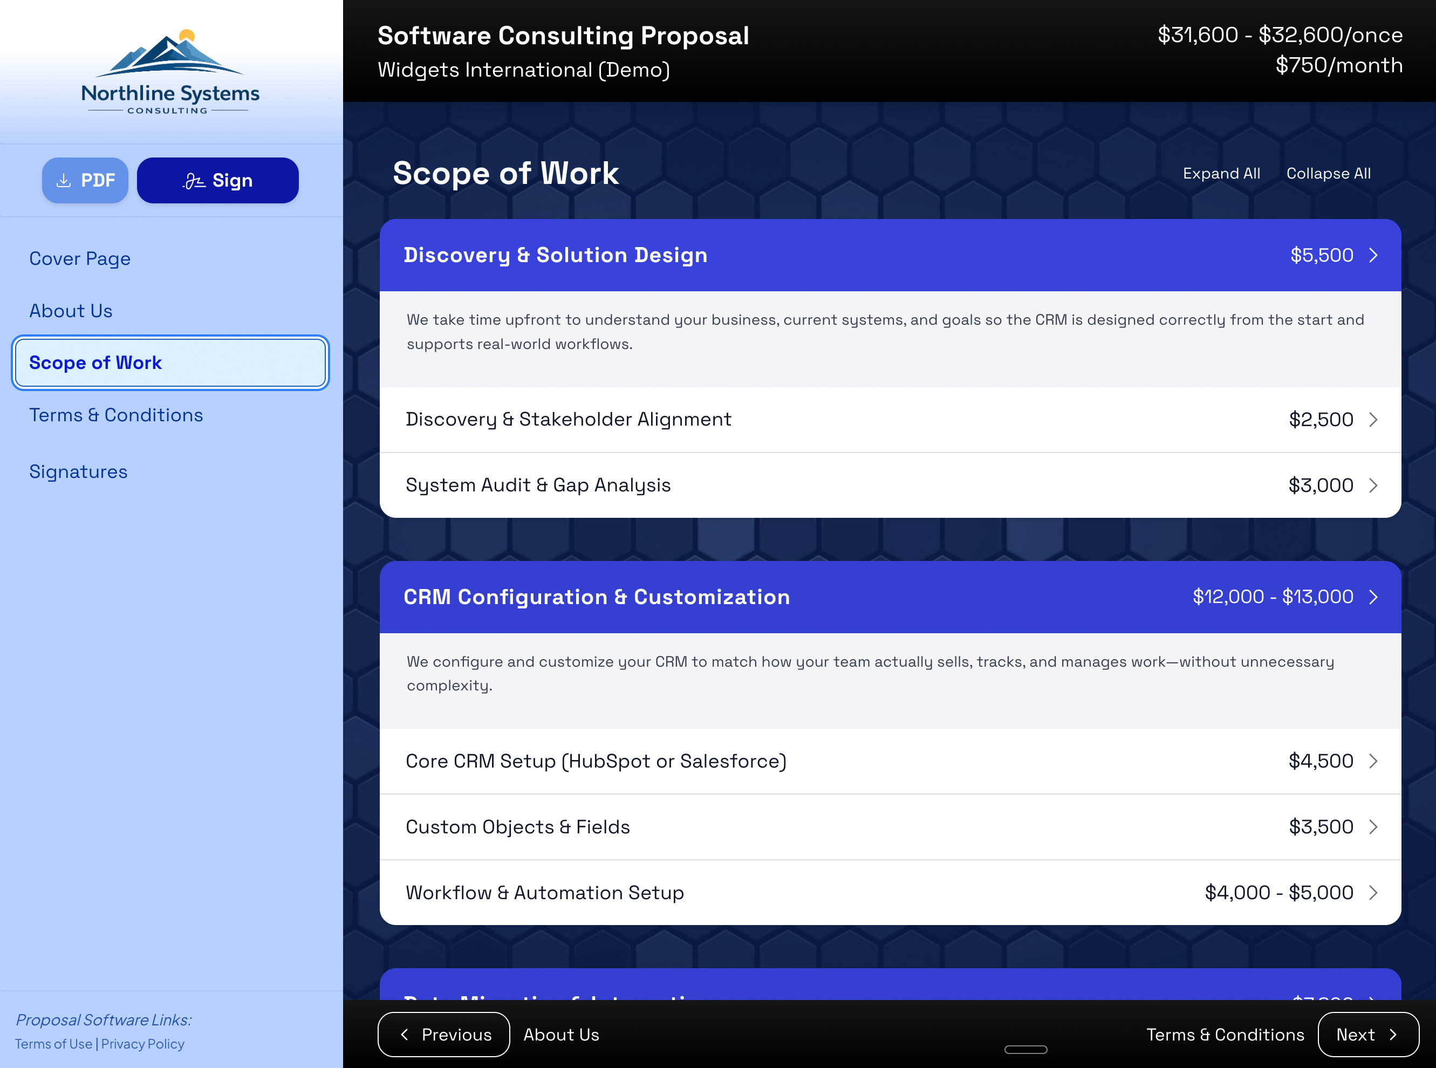
Task: Click the handle bar at bottom of footer
Action: tap(1025, 1049)
